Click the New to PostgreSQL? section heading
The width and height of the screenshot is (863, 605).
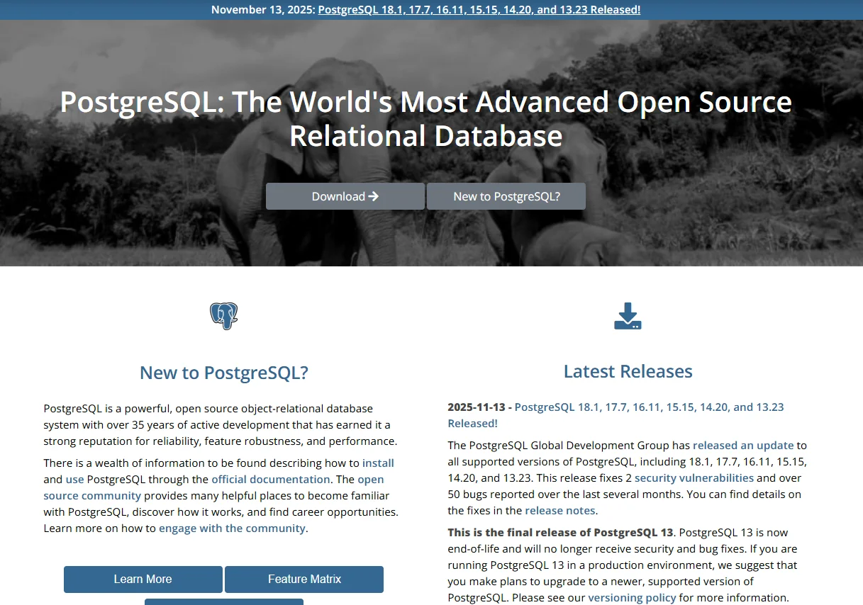pos(223,372)
